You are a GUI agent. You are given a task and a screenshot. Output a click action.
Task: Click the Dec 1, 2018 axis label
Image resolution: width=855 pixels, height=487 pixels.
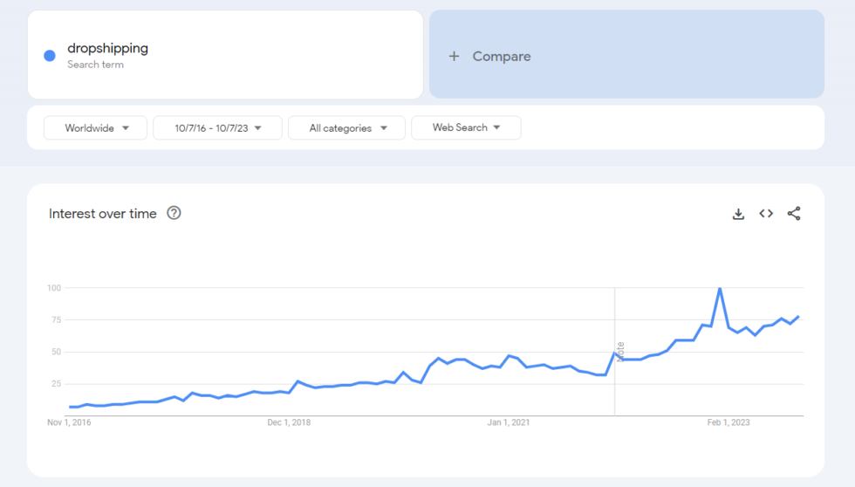289,422
